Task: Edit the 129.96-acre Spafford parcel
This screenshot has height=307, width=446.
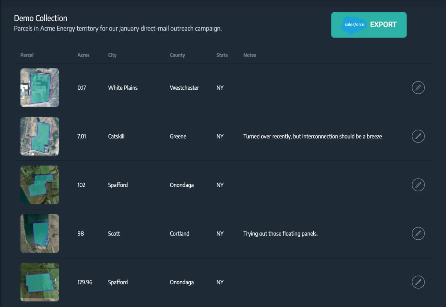Action: point(418,282)
